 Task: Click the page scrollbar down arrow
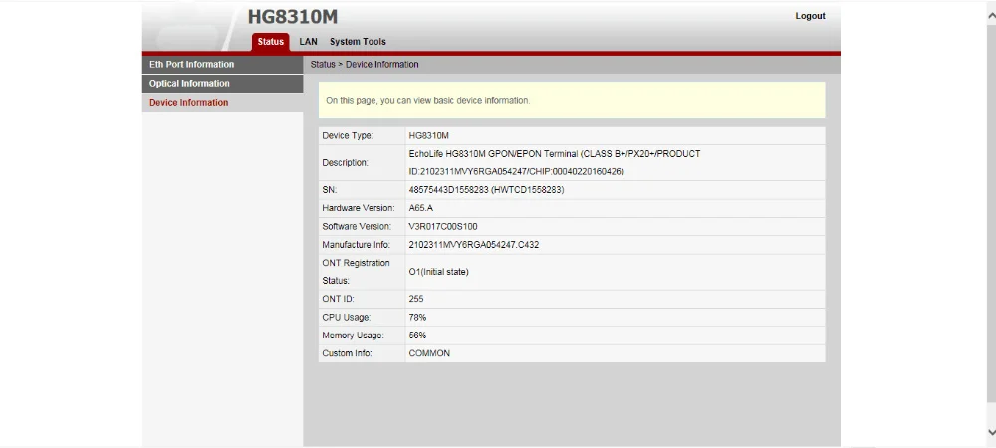(x=991, y=432)
